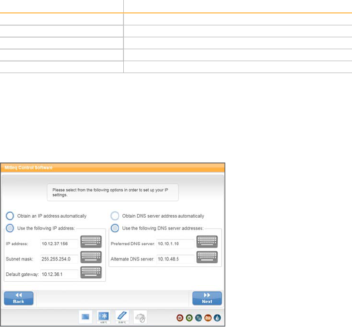This screenshot has width=352, height=327.
Task: Select Use the following IP address
Action: point(10,228)
